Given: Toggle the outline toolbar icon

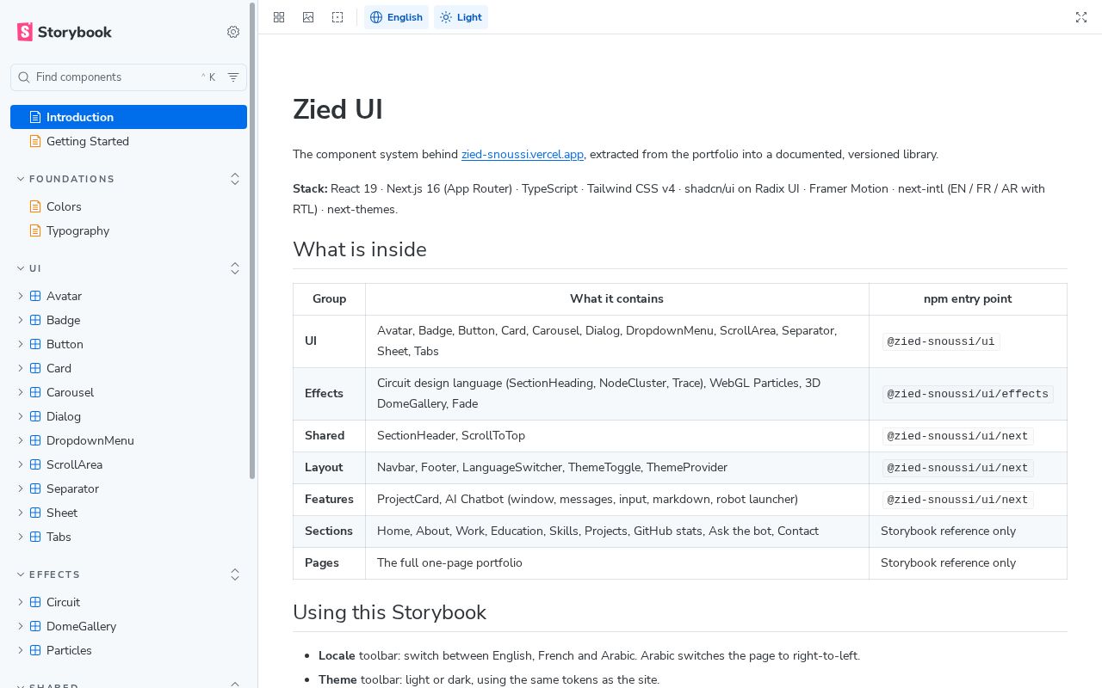Looking at the screenshot, I should coord(337,17).
